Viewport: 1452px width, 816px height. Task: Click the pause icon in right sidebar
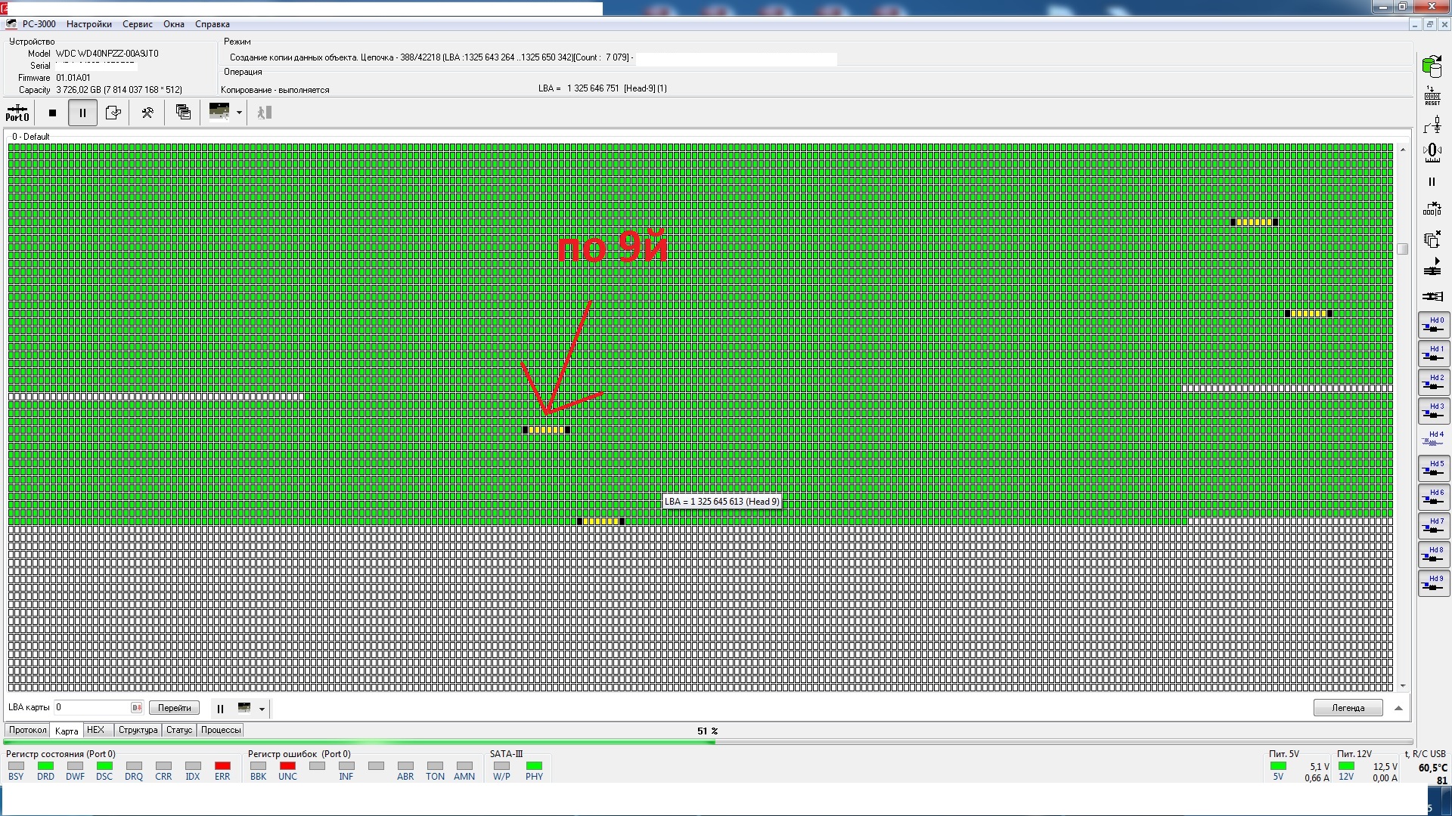1432,182
